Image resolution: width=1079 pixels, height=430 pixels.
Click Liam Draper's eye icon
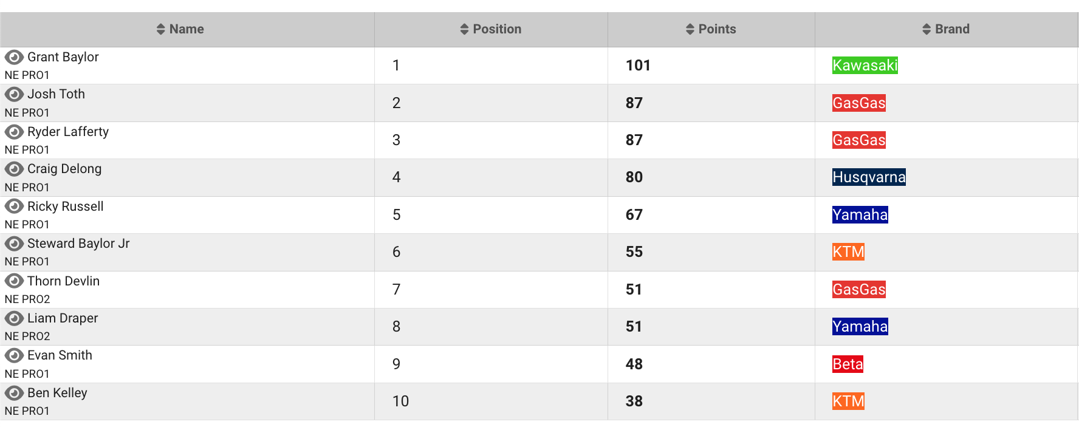coord(14,318)
